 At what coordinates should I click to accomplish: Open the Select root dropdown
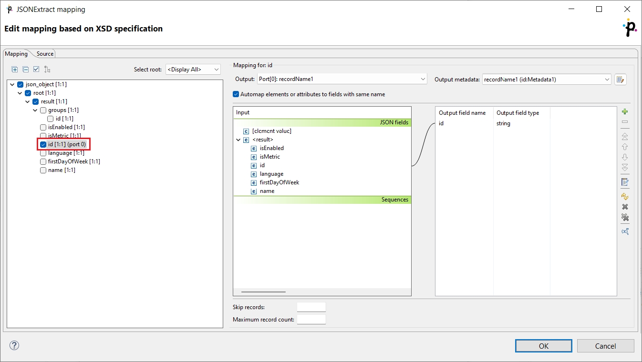tap(193, 70)
